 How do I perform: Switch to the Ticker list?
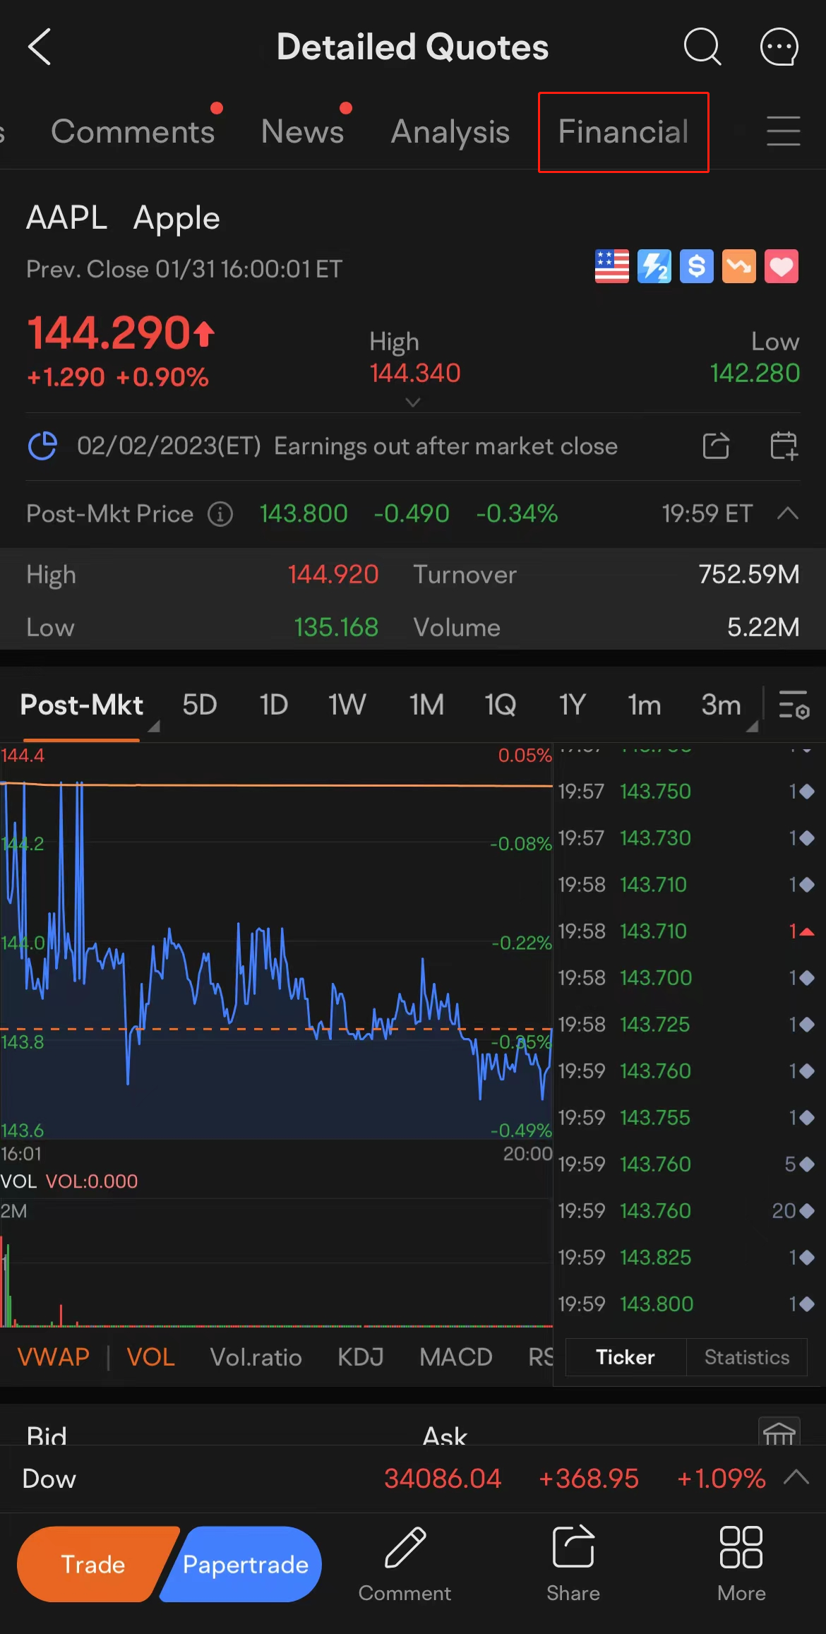pyautogui.click(x=626, y=1357)
